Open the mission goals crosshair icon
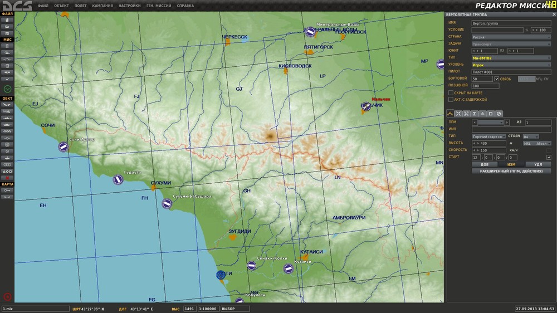Image resolution: width=557 pixels, height=313 pixels. (x=7, y=66)
